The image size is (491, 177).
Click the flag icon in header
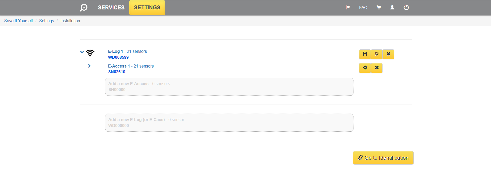click(348, 8)
